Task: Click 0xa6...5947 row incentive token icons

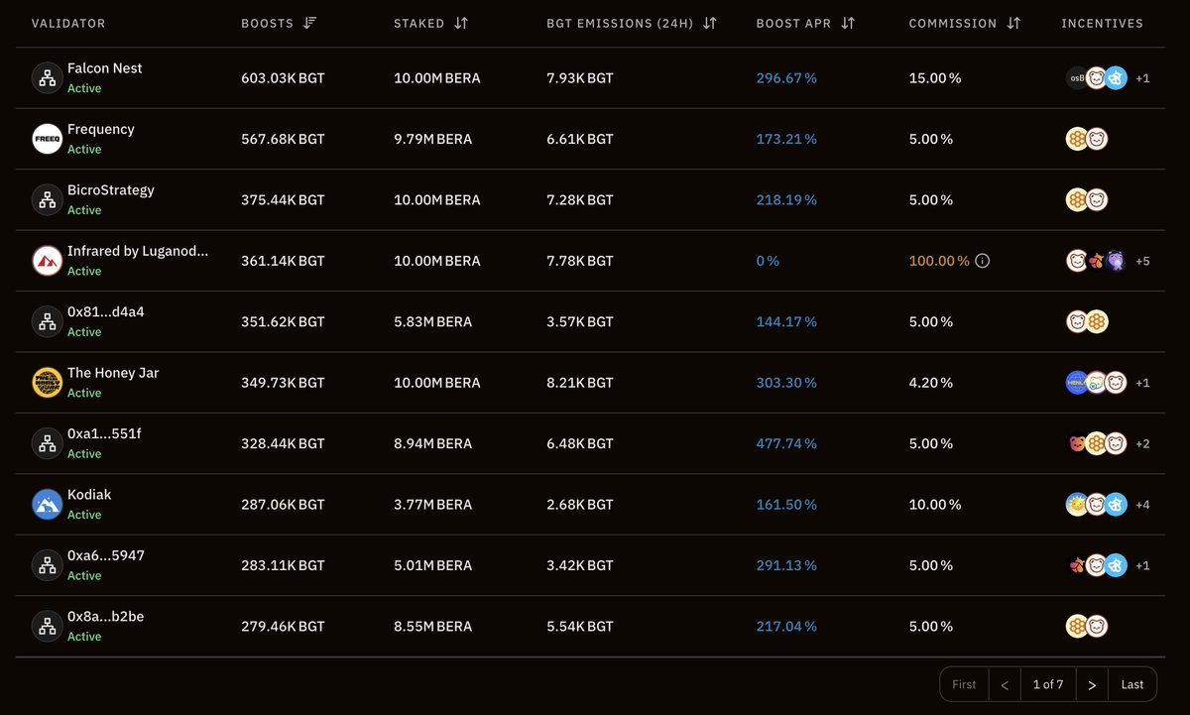Action: coord(1097,565)
